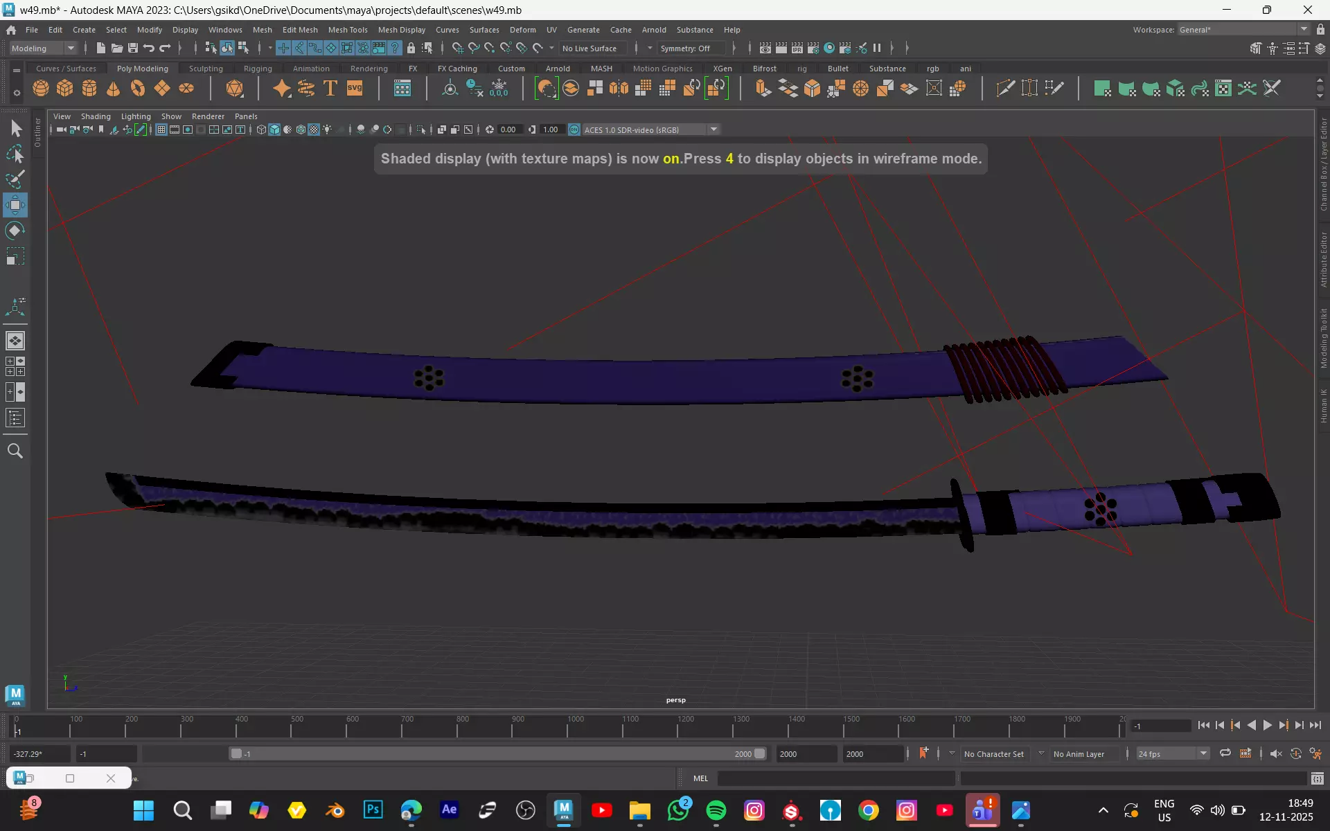Select the Scale tool in the toolbox

15,256
